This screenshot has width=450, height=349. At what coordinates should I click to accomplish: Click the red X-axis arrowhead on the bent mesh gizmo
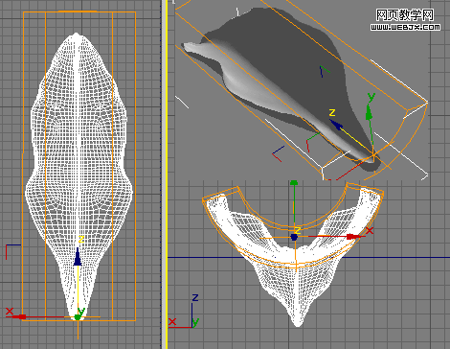pos(351,237)
